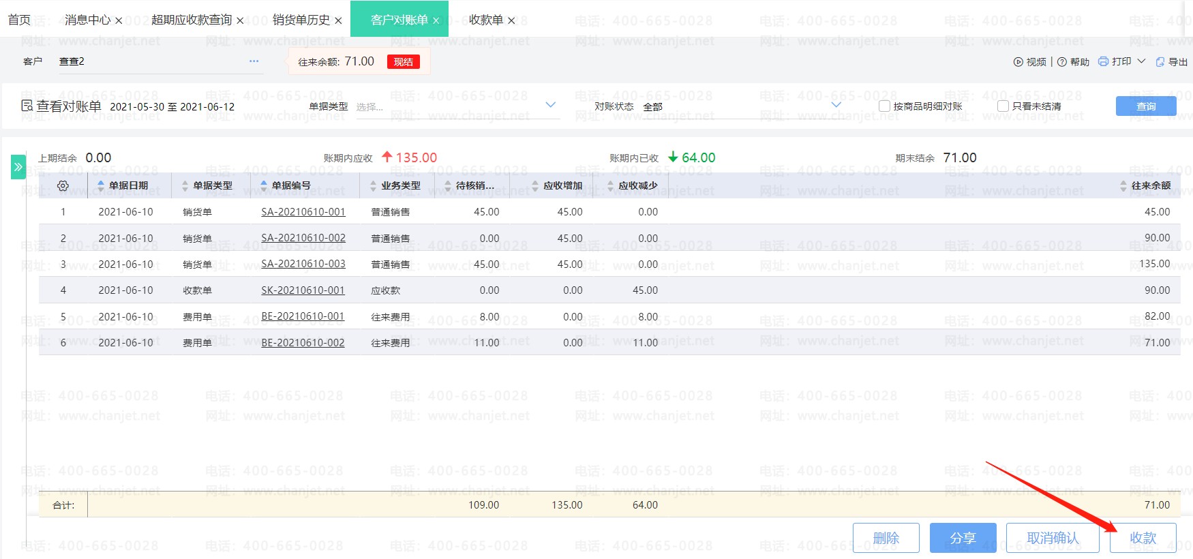Open the 对账状态 dropdown

tap(836, 106)
